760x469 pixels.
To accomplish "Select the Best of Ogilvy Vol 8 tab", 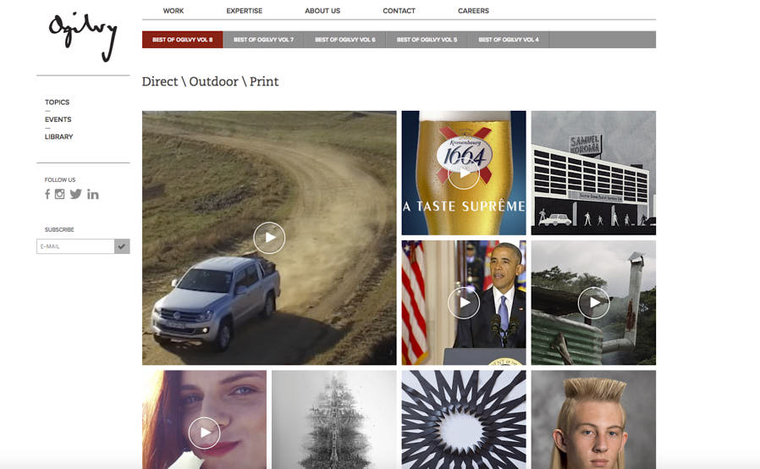I will 182,40.
